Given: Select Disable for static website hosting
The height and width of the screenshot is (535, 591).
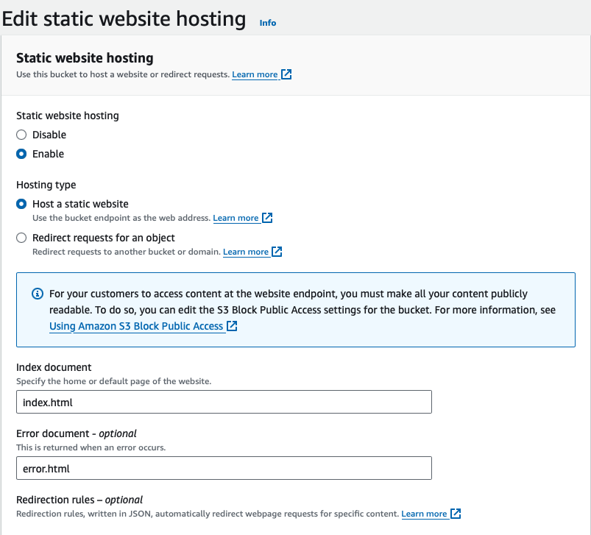Looking at the screenshot, I should [22, 135].
